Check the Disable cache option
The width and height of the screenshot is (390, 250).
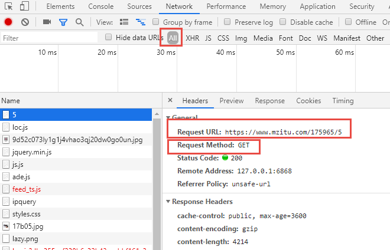[282, 22]
